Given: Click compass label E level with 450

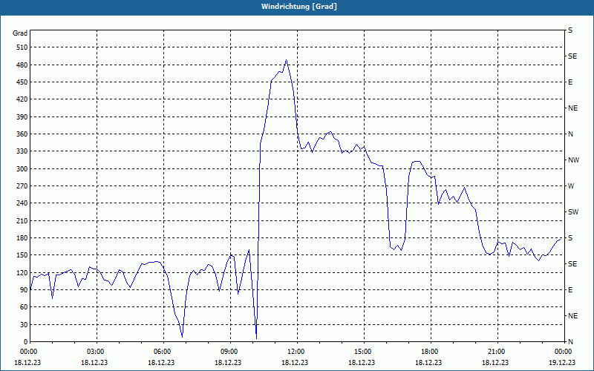Looking at the screenshot, I should [x=570, y=82].
